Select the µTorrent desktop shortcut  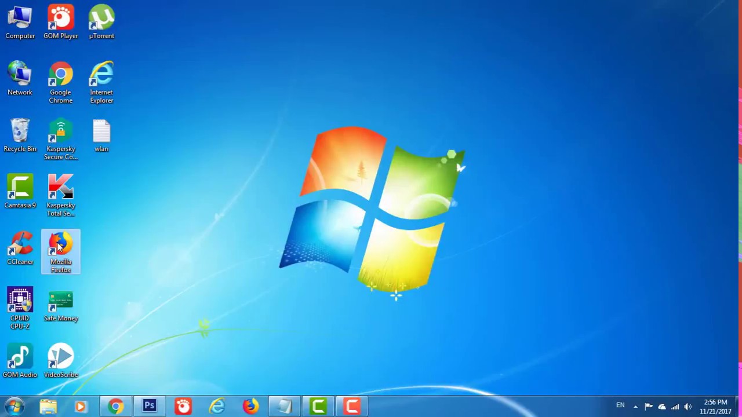(101, 23)
